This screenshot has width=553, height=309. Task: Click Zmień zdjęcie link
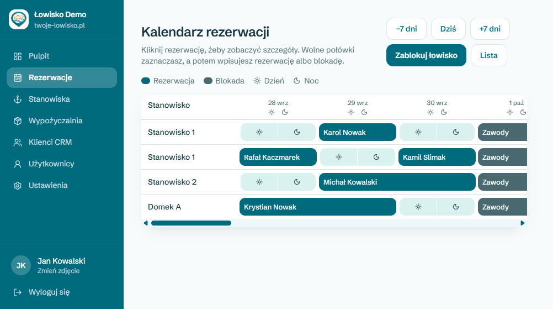click(59, 271)
